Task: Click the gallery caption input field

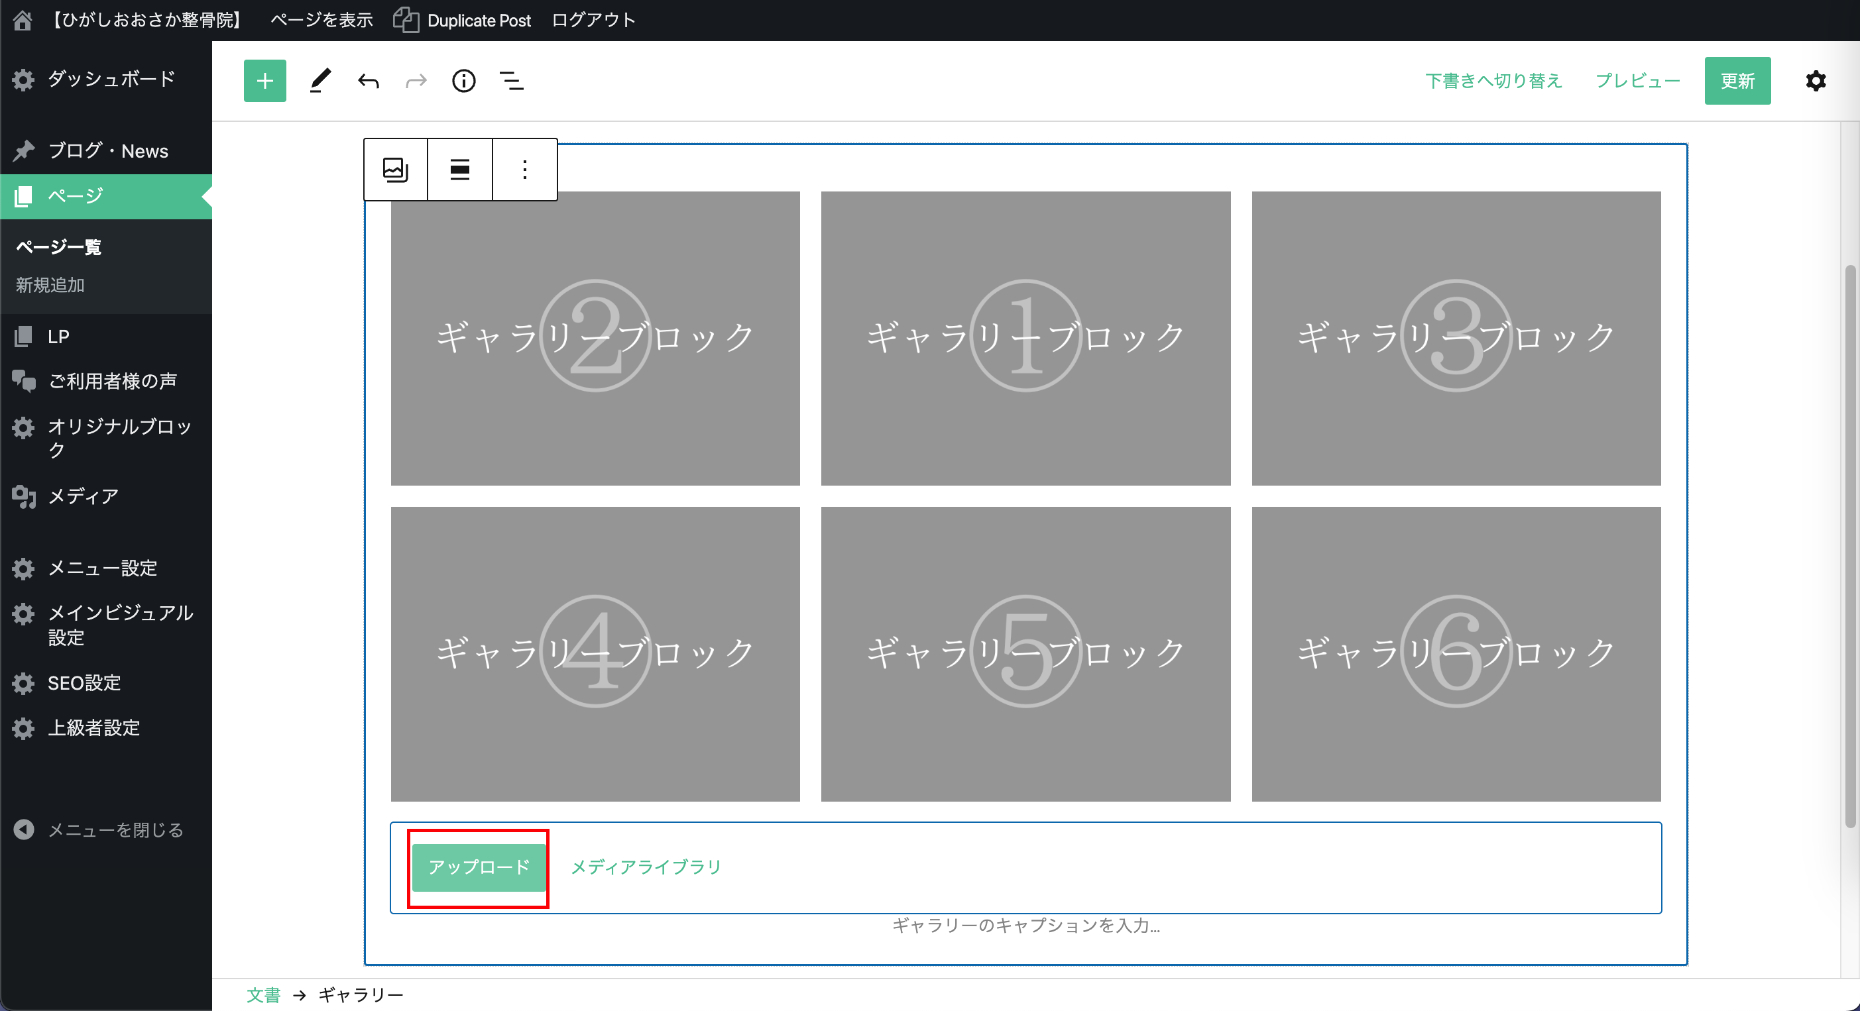Action: (1025, 926)
